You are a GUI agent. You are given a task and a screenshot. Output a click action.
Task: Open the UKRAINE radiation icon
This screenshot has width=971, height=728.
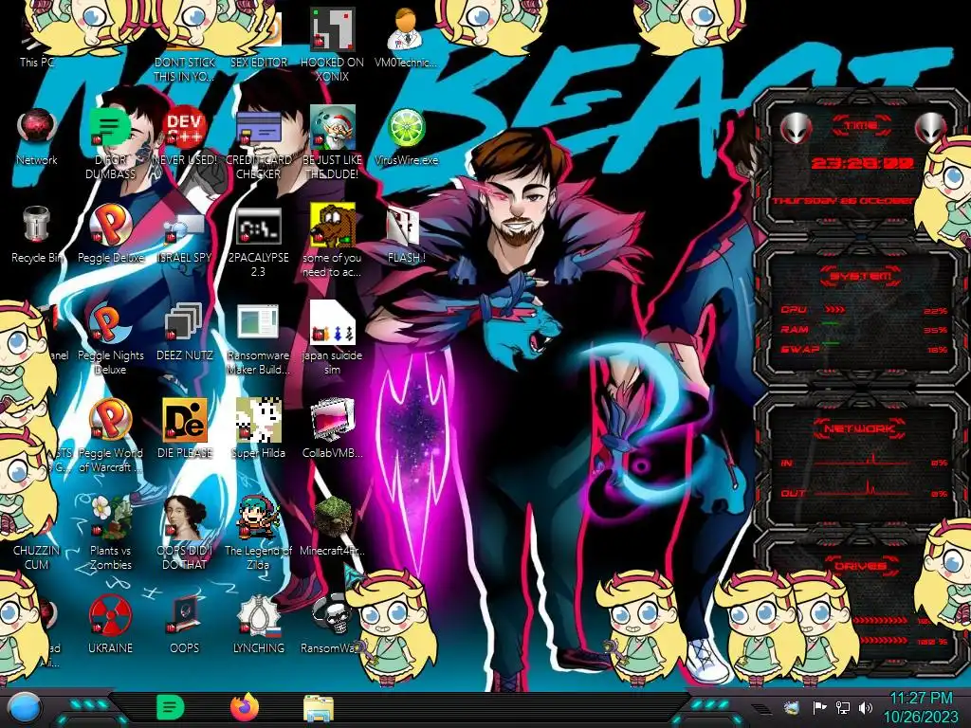110,624
